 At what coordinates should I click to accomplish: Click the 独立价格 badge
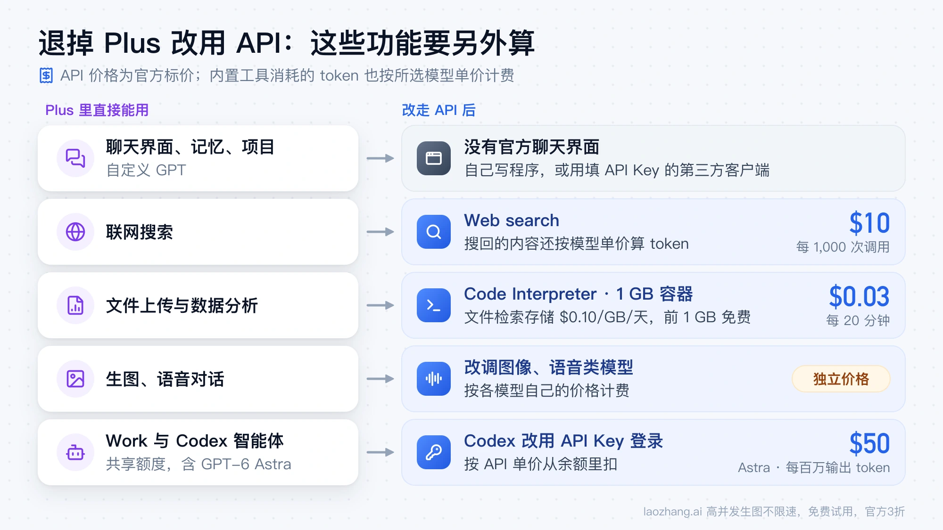click(841, 379)
